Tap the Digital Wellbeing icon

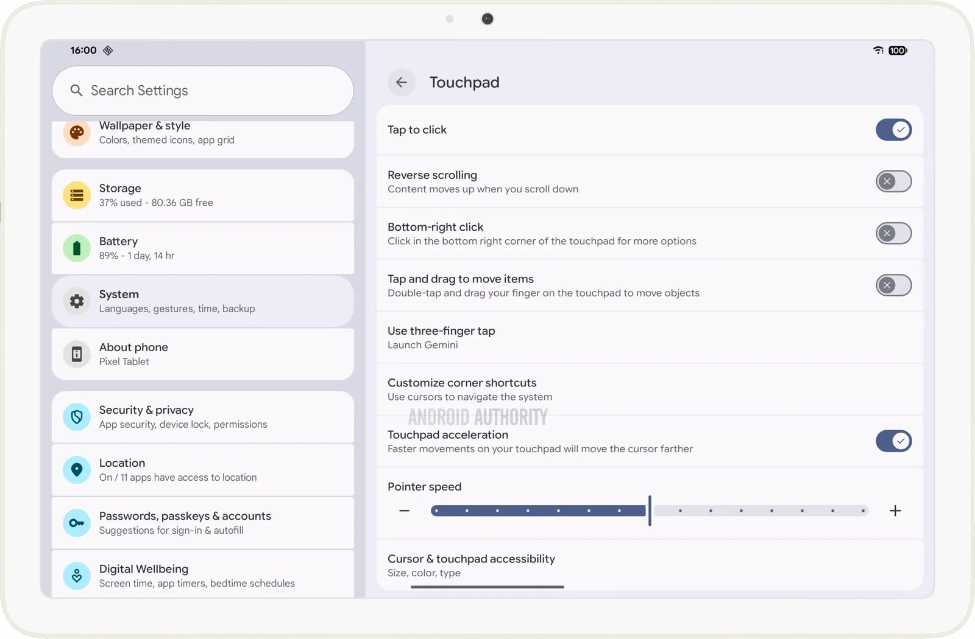[77, 575]
